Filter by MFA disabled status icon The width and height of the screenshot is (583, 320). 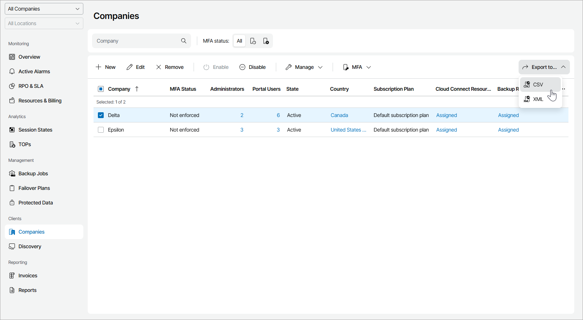[266, 41]
